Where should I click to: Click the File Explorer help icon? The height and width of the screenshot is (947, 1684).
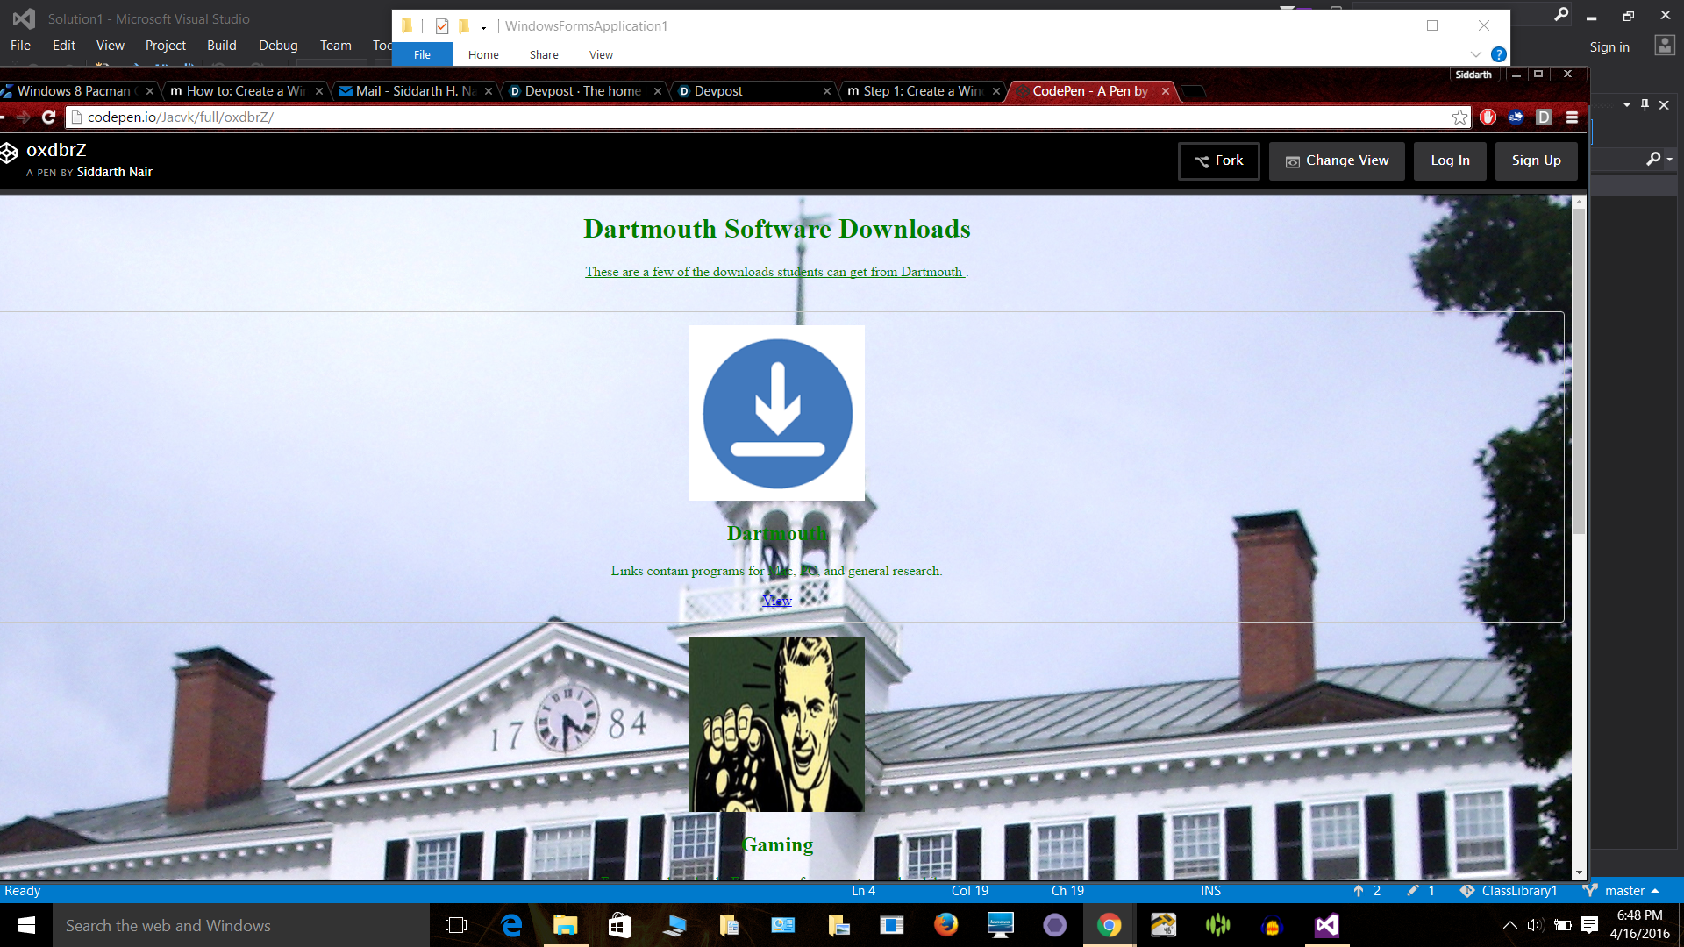tap(1499, 54)
